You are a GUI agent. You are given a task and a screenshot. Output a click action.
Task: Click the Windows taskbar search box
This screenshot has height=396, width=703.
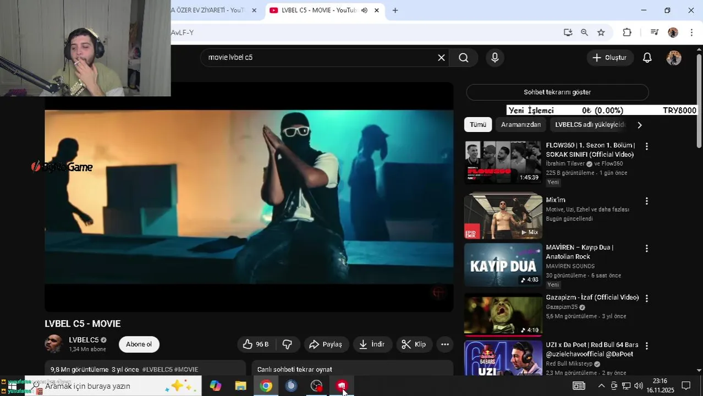[x=113, y=386]
